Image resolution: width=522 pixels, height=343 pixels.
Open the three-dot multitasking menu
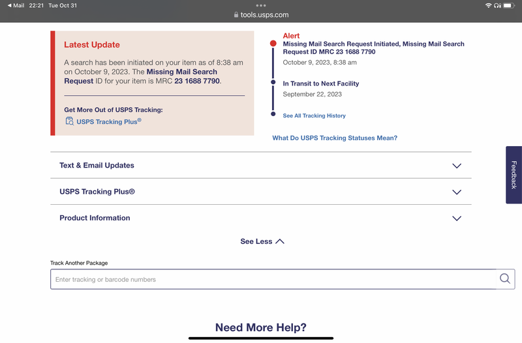pyautogui.click(x=261, y=5)
